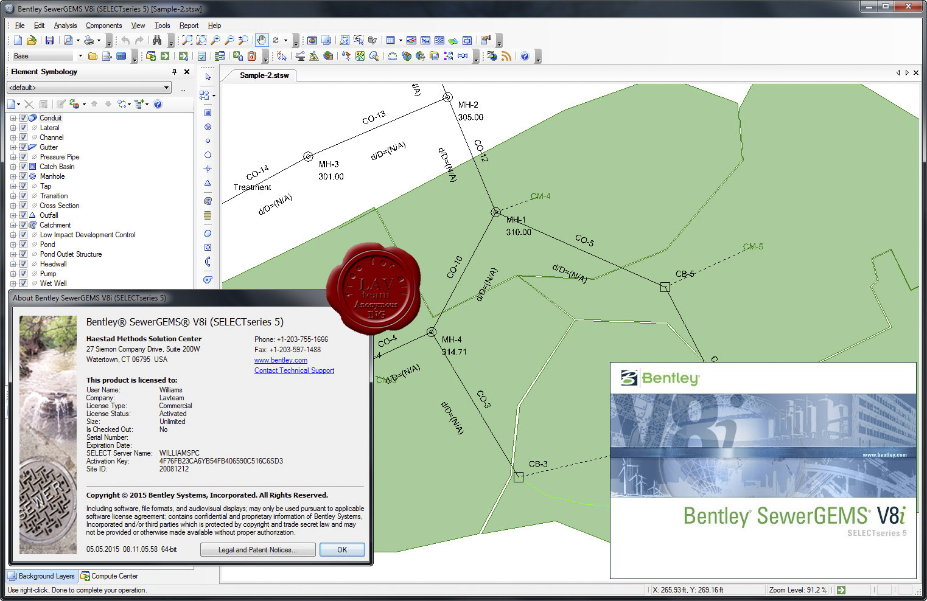Click the Save file icon in toolbar
927x601 pixels.
click(49, 40)
